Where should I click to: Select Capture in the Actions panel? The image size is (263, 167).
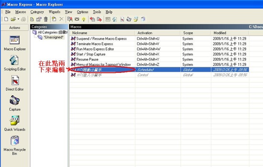pos(15,103)
